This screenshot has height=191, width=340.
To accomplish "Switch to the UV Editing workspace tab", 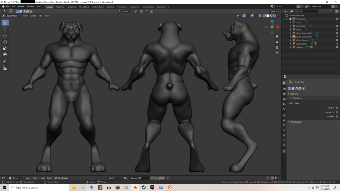I will (x=84, y=7).
